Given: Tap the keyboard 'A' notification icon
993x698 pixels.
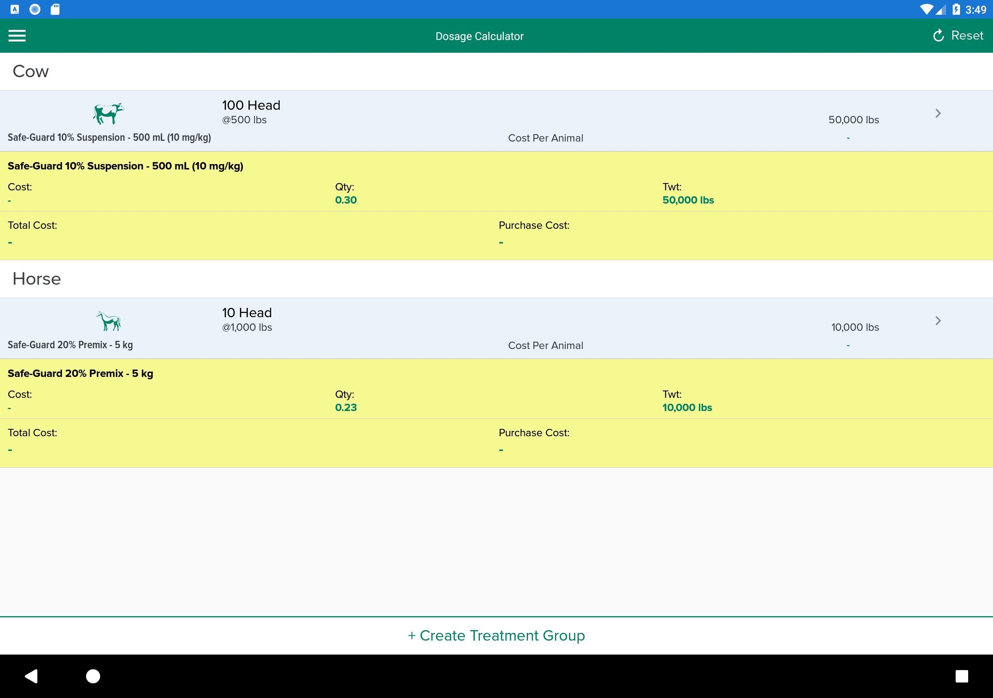Looking at the screenshot, I should [x=15, y=10].
